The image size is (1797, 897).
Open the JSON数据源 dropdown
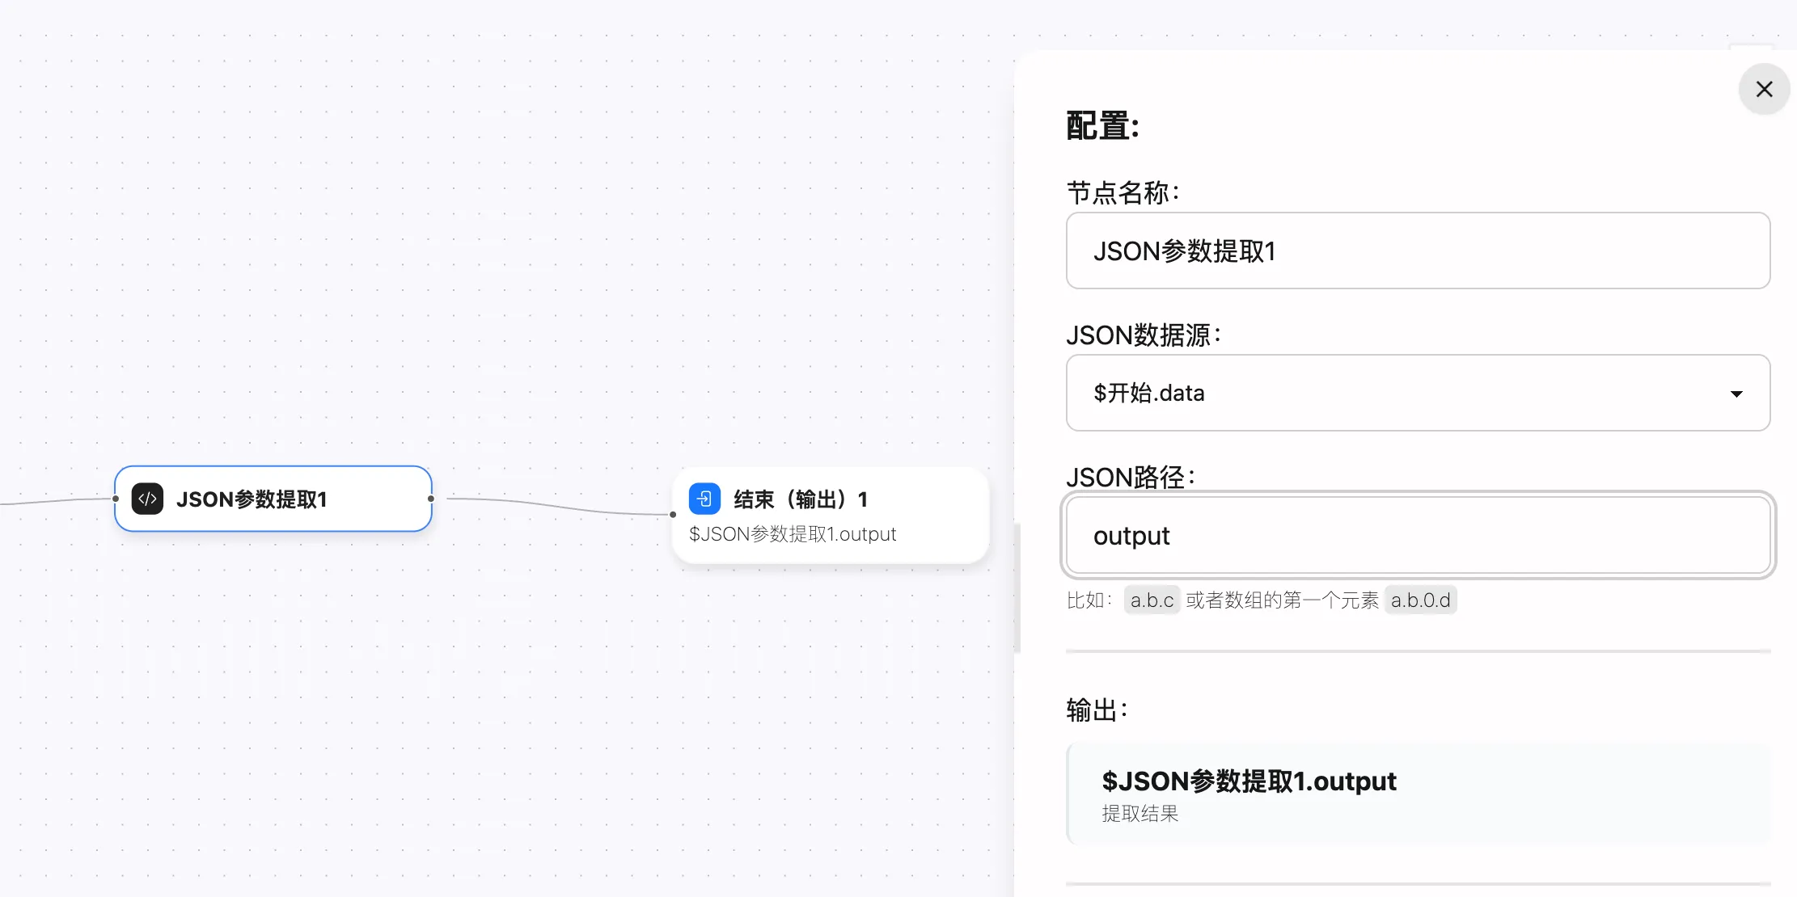pos(1418,393)
